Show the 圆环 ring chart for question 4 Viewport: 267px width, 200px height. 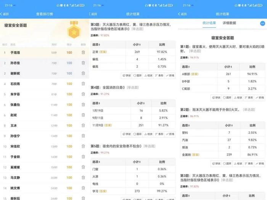[x=138, y=134]
